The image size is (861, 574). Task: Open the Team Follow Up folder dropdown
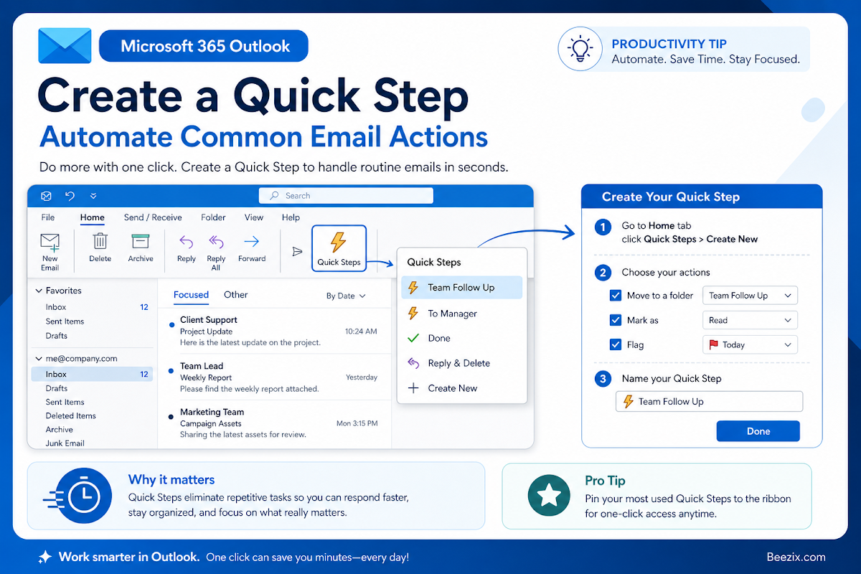pos(750,296)
